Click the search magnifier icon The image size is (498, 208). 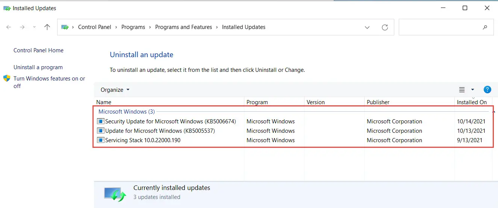(x=485, y=27)
